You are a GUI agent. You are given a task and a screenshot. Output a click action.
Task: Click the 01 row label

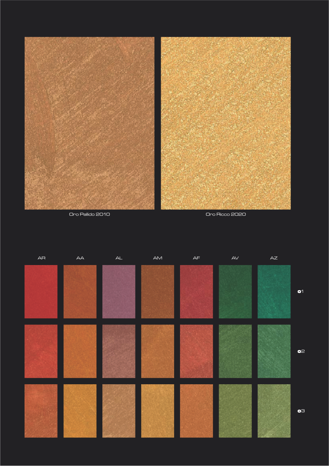point(301,291)
